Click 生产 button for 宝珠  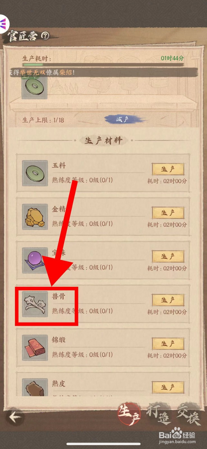click(168, 256)
